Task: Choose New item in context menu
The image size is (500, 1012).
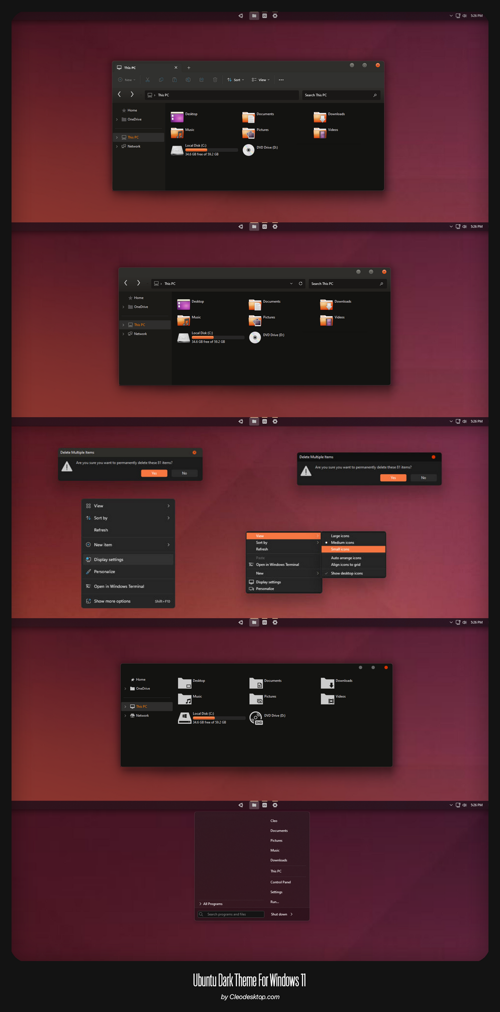Action: point(128,545)
